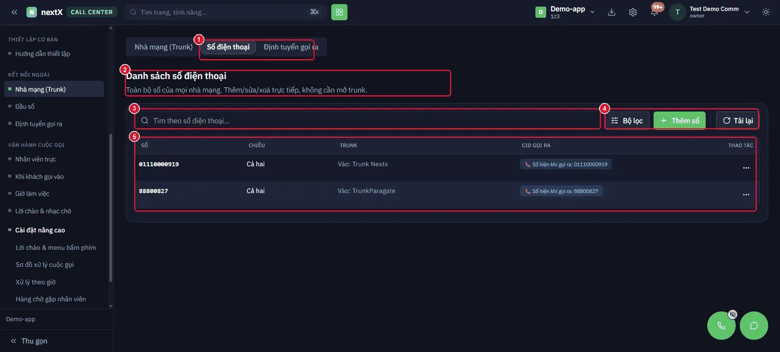Click the Số hiện khi gọi ra: 01110000919 chip
The image size is (780, 352).
pyautogui.click(x=566, y=164)
